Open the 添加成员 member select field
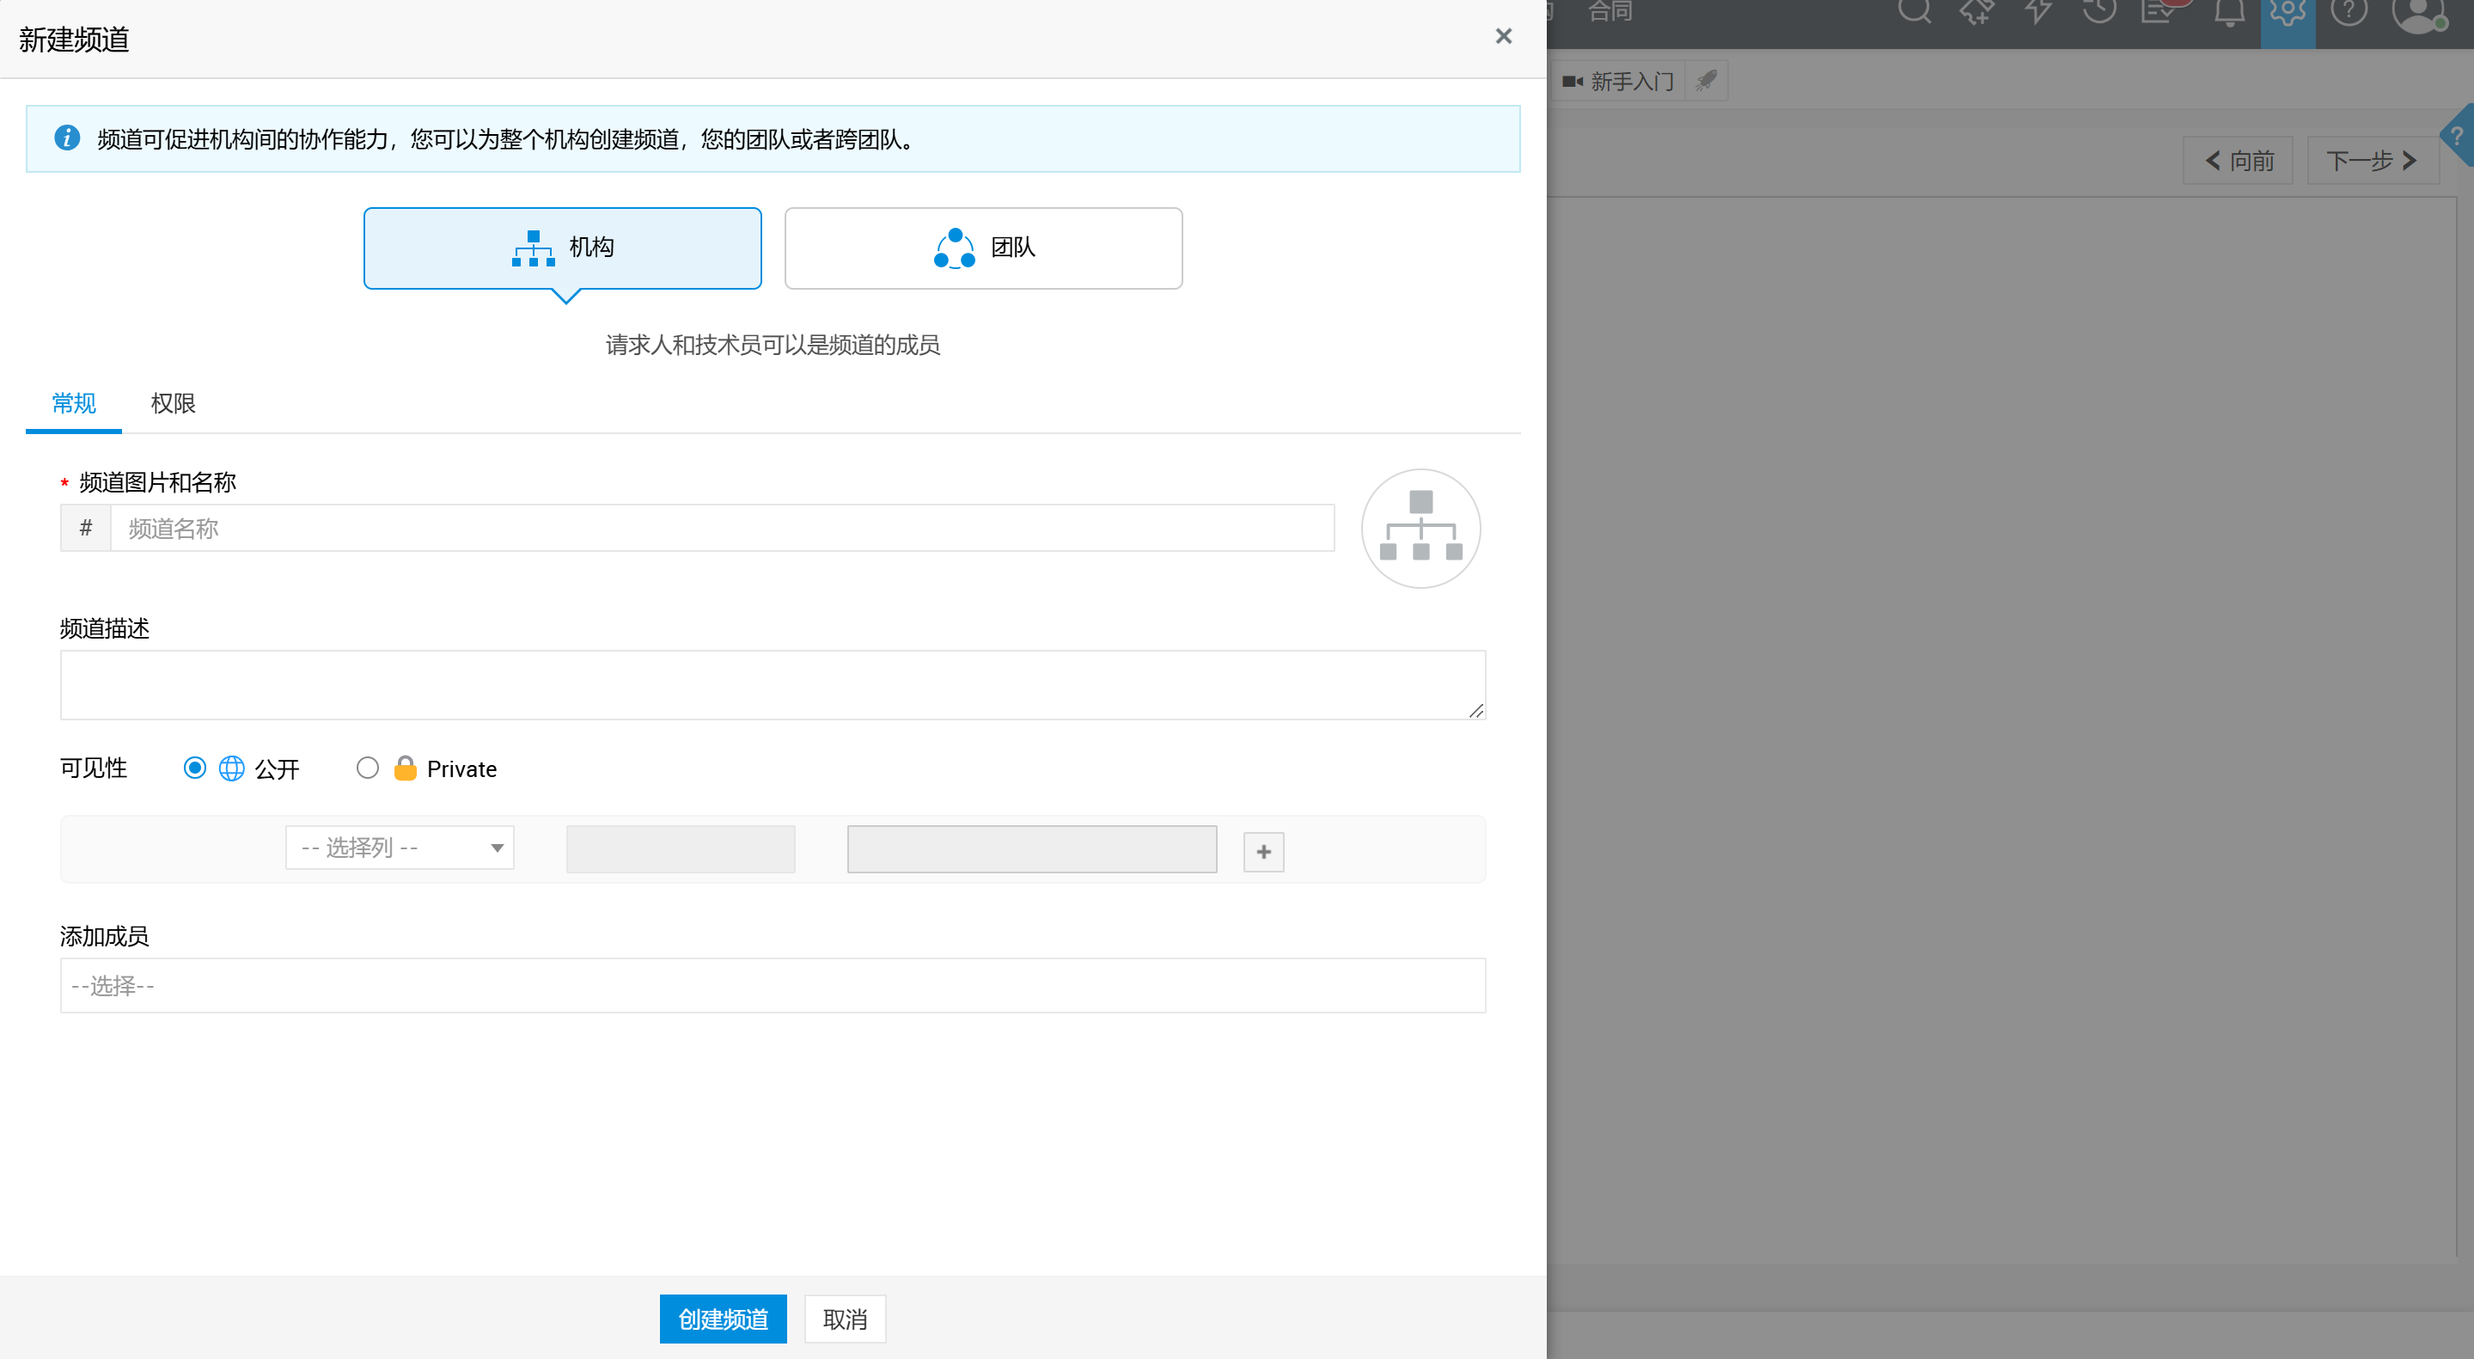 (773, 985)
